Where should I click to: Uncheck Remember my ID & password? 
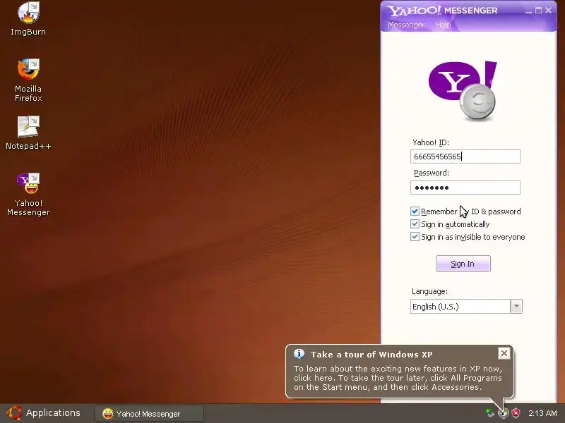pos(415,211)
